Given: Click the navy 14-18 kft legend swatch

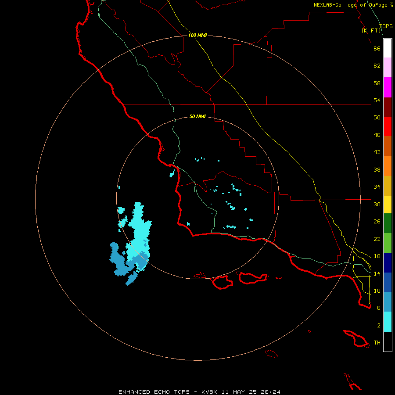Looking at the screenshot, I should pyautogui.click(x=388, y=263).
